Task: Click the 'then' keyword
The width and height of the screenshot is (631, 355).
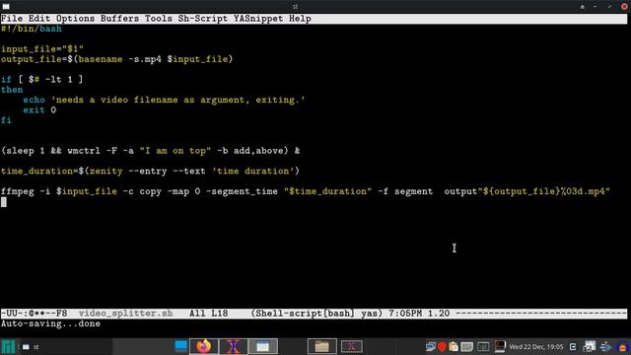Action: point(12,90)
